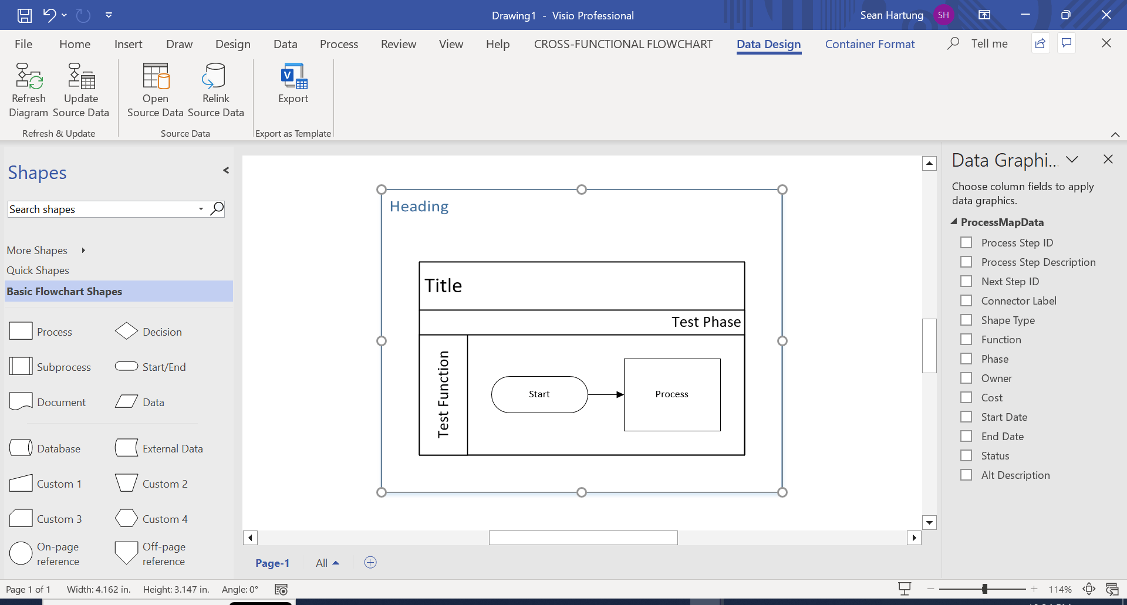Image resolution: width=1127 pixels, height=605 pixels.
Task: Click the Fit page to window icon
Action: coord(1089,589)
